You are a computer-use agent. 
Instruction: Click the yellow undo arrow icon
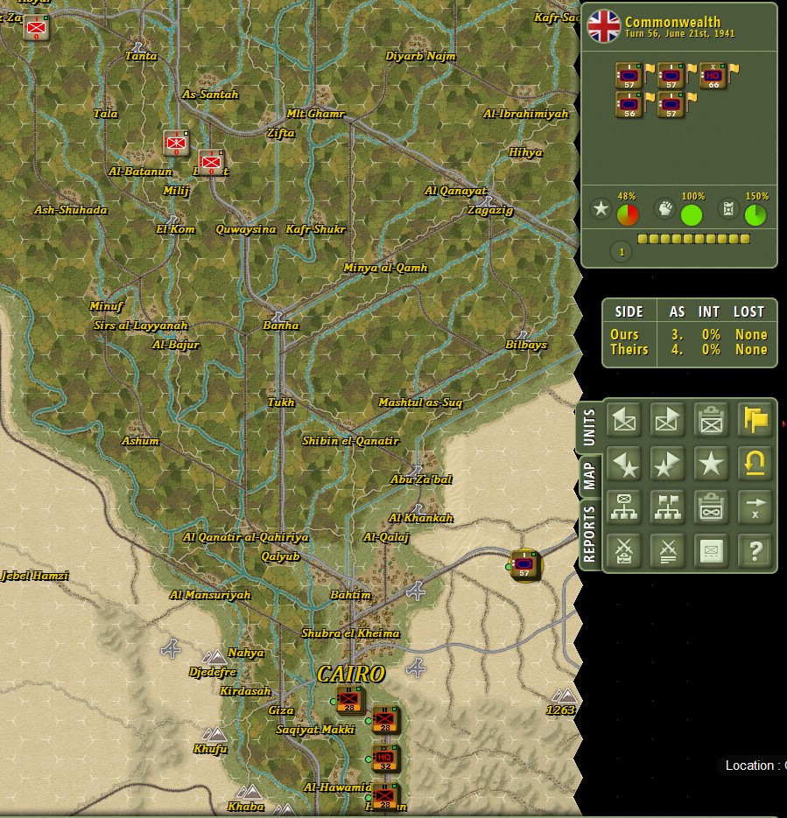[x=755, y=464]
